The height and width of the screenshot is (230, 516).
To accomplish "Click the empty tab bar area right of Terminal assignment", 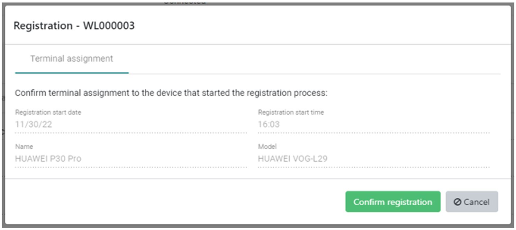I will [x=311, y=61].
